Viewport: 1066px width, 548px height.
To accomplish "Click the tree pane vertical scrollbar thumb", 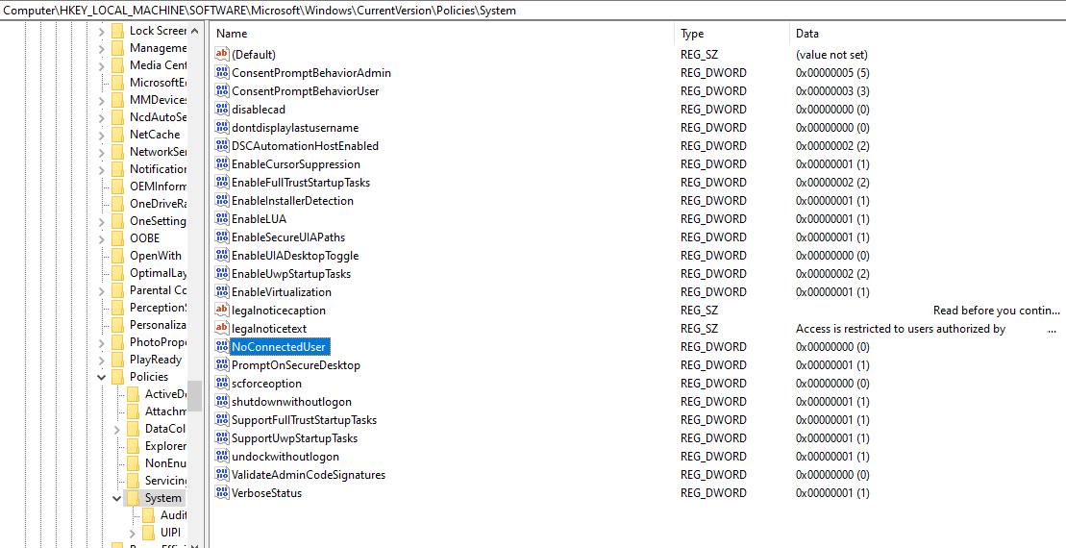I will click(194, 396).
